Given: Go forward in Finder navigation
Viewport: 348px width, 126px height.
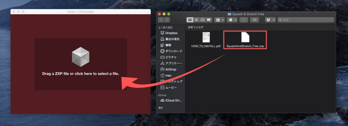Looking at the screenshot, I should click(x=167, y=20).
